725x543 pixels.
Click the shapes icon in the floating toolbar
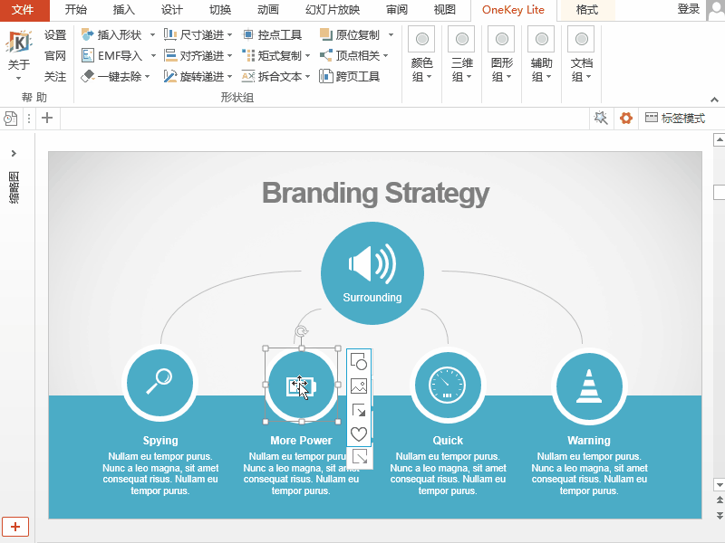[359, 361]
